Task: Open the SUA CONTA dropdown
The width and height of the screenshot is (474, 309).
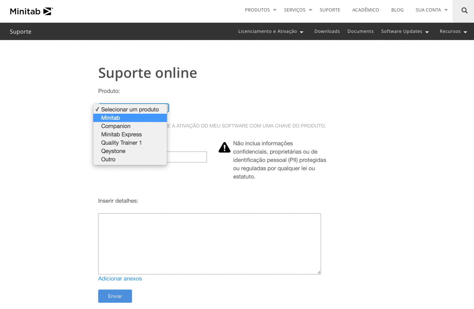Action: (x=432, y=10)
